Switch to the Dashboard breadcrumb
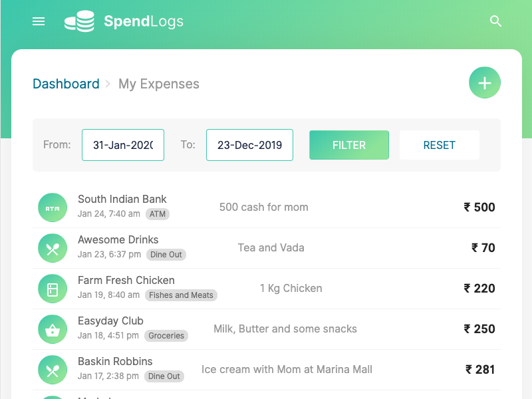The image size is (532, 399). [66, 84]
